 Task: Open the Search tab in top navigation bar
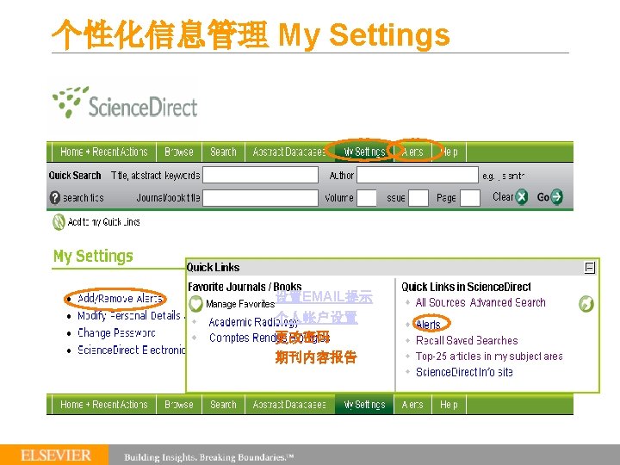pyautogui.click(x=223, y=152)
